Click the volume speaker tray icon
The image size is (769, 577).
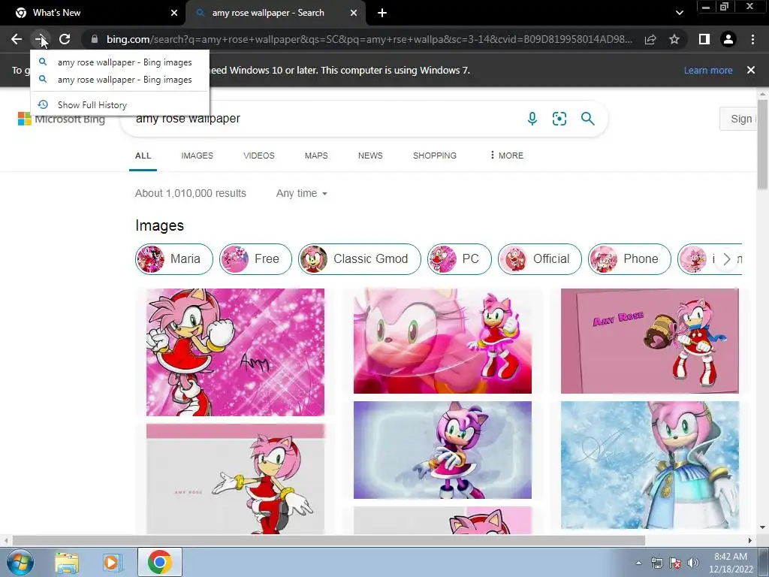693,563
